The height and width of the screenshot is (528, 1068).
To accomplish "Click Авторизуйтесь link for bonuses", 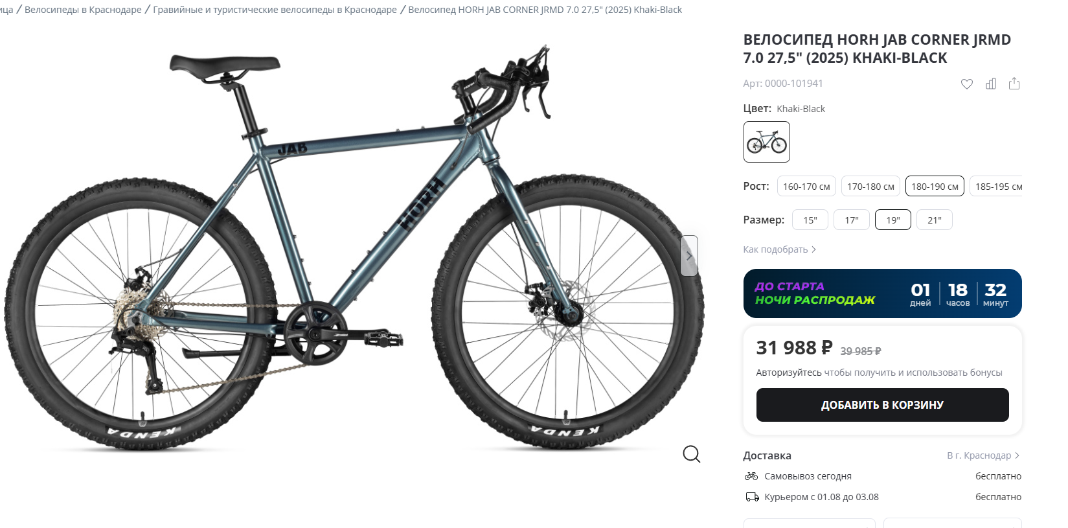I will click(x=788, y=373).
